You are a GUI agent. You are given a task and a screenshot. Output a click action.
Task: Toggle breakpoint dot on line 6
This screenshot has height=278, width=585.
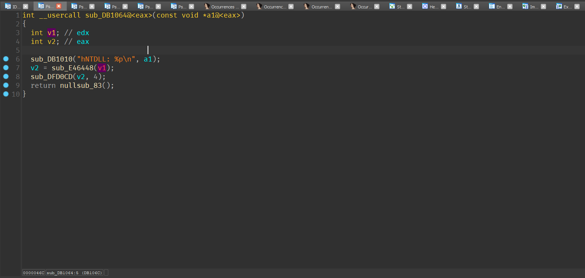click(x=6, y=59)
